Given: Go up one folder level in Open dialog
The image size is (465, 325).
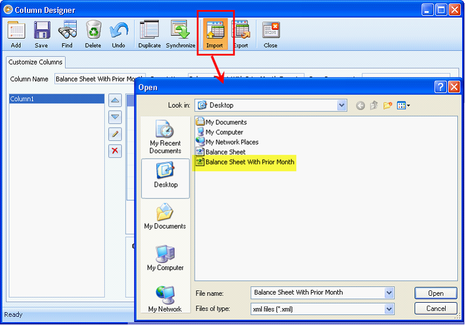Looking at the screenshot, I should coord(374,105).
